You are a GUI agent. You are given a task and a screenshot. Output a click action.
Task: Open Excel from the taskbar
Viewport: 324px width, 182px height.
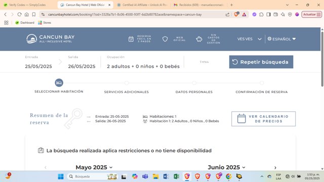pos(176,176)
